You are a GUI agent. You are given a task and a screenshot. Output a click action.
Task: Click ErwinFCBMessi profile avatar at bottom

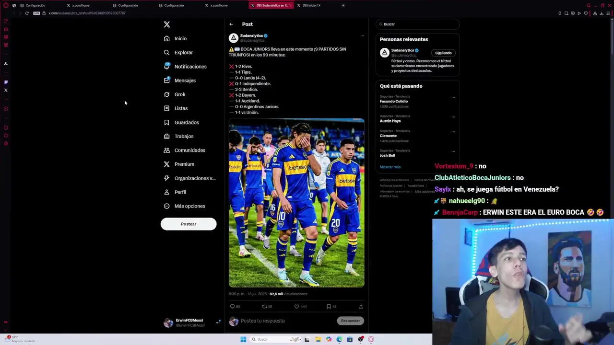168,322
